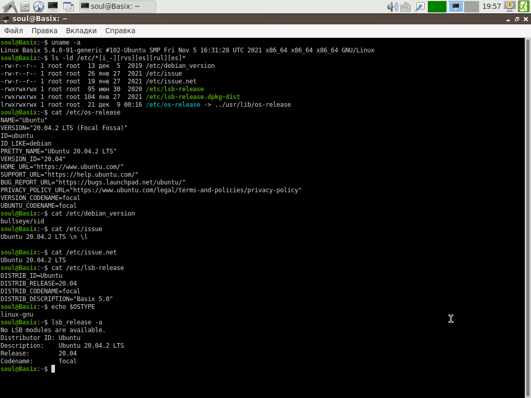Image resolution: width=531 pixels, height=398 pixels.
Task: Click 'cat /etc/os-release' command
Action: coord(86,112)
